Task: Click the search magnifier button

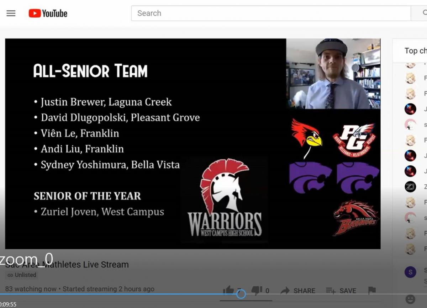Action: tap(420, 13)
